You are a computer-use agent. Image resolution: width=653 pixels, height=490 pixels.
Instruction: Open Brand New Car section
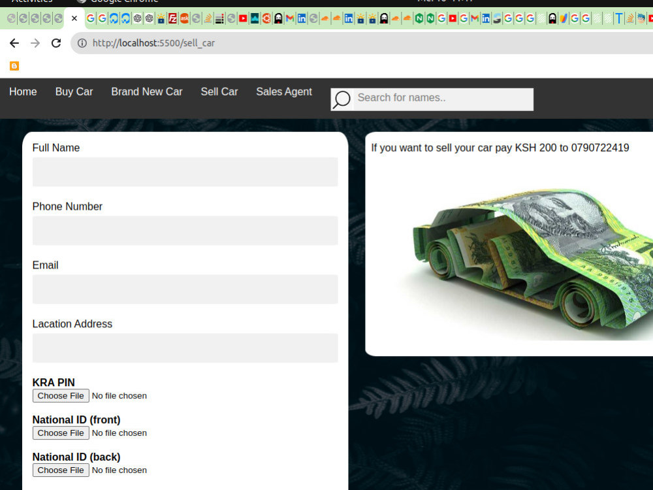(146, 91)
